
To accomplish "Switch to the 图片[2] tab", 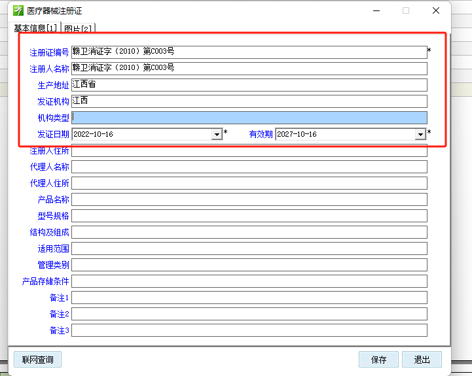I will 78,28.
